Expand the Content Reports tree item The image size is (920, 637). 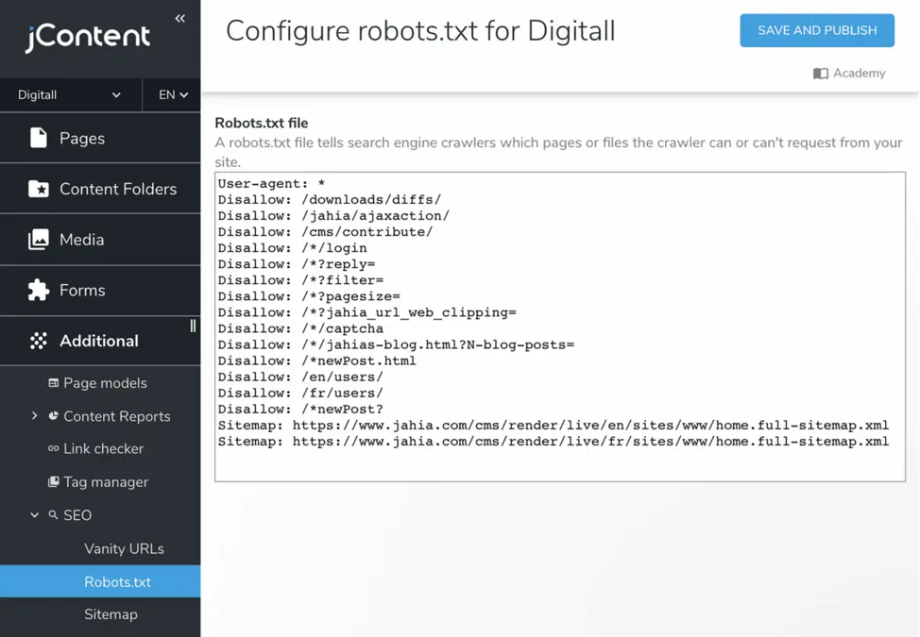[x=35, y=415]
